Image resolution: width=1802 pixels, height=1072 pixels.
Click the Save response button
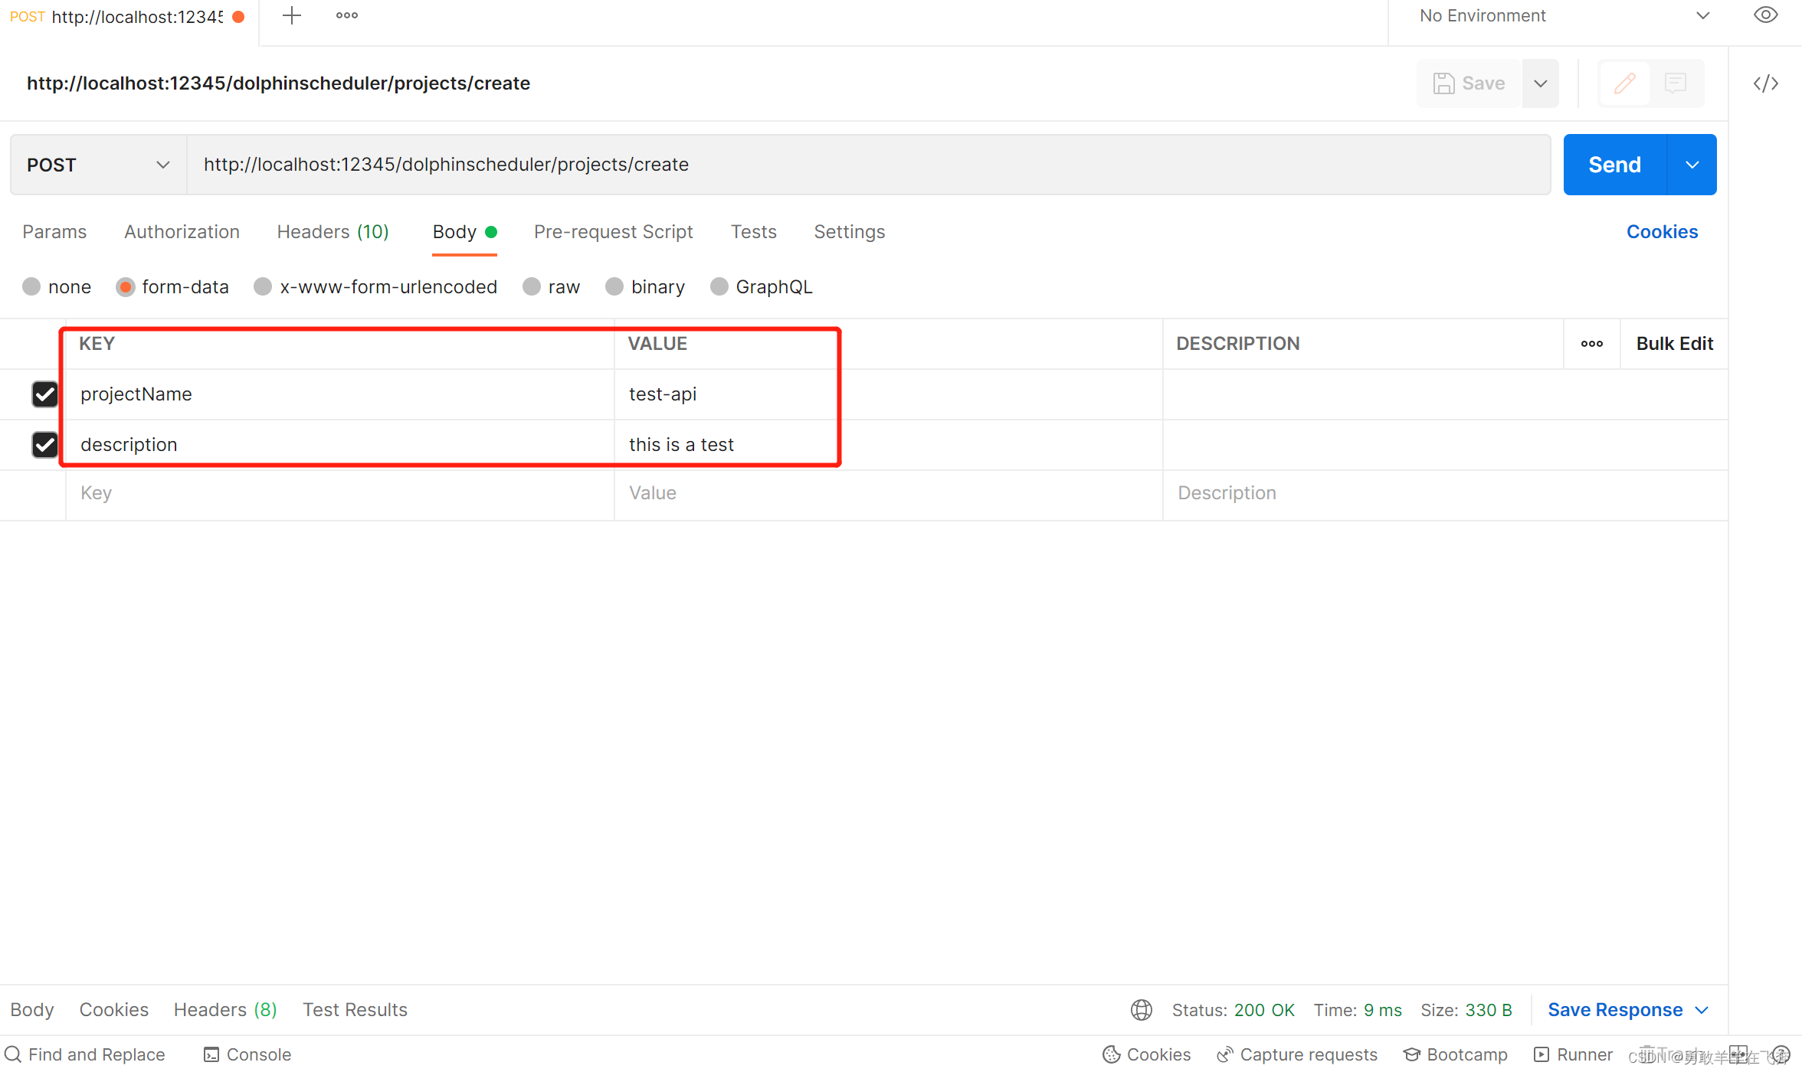click(1627, 1008)
